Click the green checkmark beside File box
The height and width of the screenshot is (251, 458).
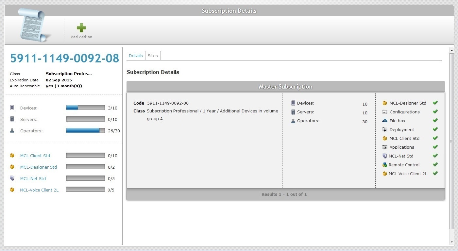click(435, 120)
